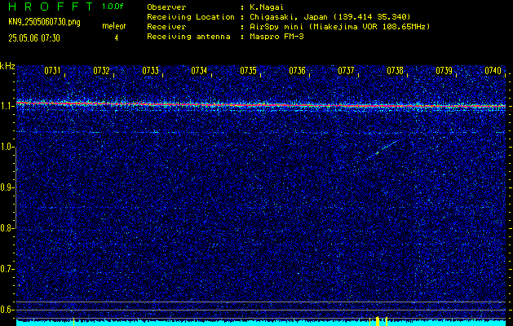This screenshot has width=513, height=326.
Task: Click the Receiving Location value Chigasaki, Japan
Action: click(x=329, y=17)
